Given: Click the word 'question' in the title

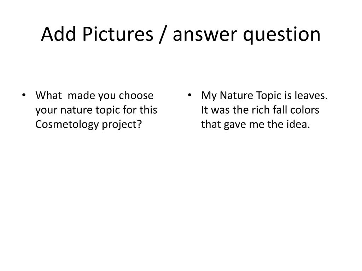Looking at the screenshot, I should click(x=282, y=35).
